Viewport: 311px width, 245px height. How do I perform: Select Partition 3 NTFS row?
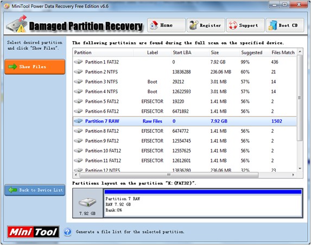[x=185, y=82]
